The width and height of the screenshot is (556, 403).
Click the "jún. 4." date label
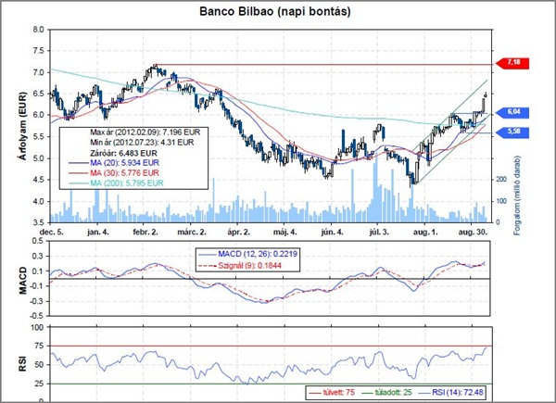tap(332, 233)
